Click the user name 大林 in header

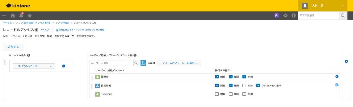coord(317,6)
